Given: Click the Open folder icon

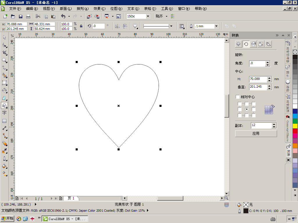Looking at the screenshot, I should (13, 16).
